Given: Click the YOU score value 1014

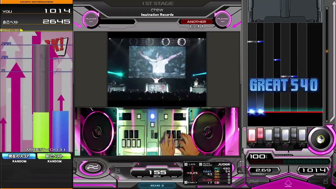Looking at the screenshot, I should tap(57, 11).
